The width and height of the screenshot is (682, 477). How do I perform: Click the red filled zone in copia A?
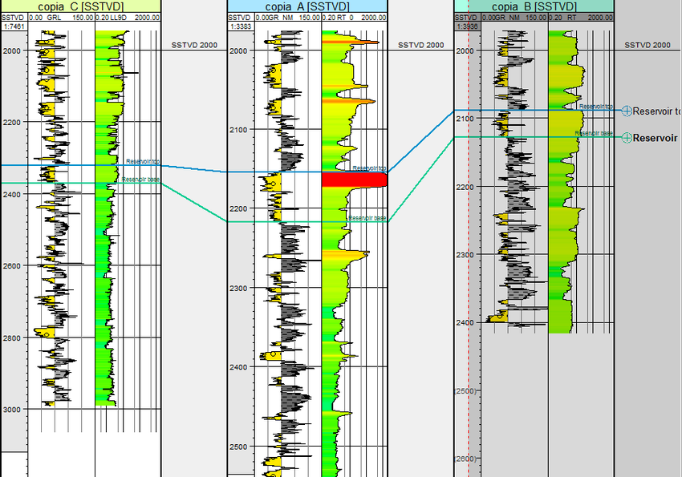354,180
